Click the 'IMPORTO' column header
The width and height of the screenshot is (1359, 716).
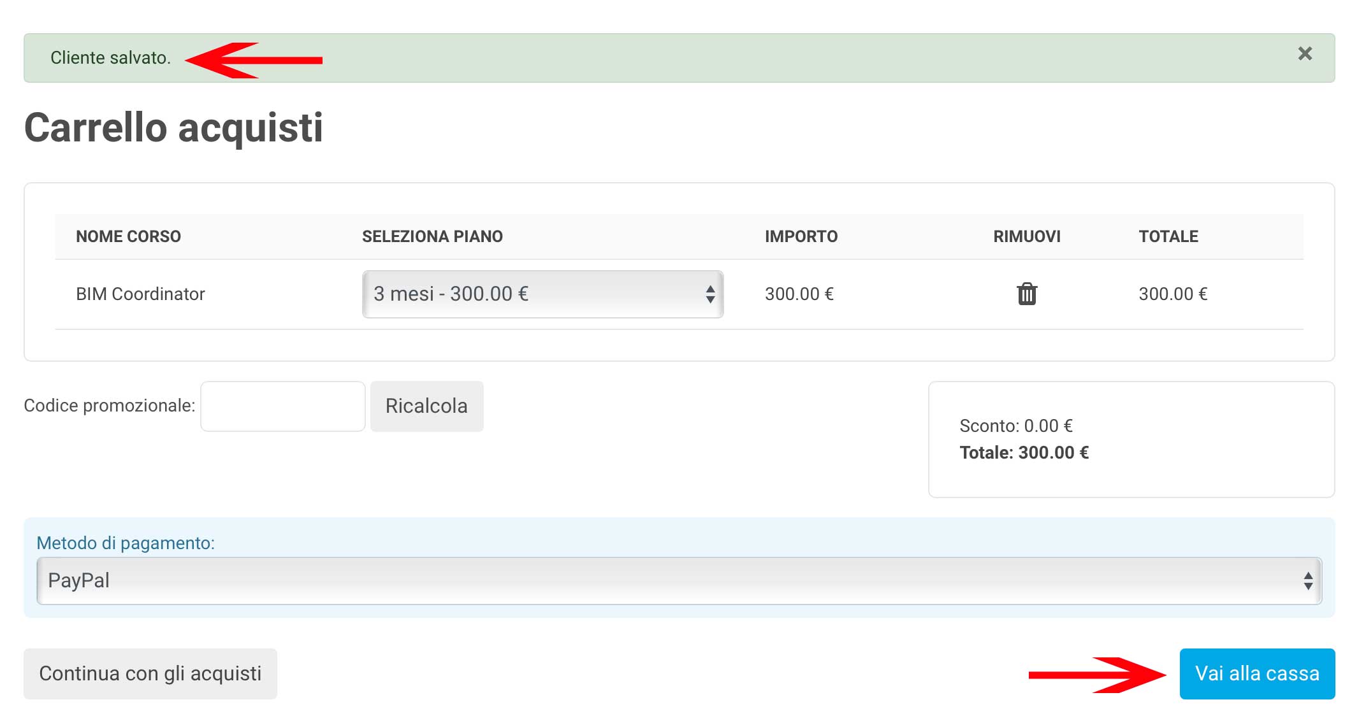pos(801,237)
